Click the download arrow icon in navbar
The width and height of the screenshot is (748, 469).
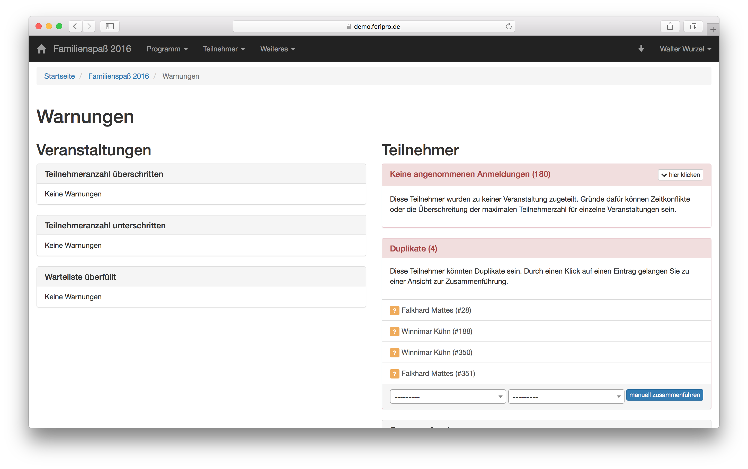pyautogui.click(x=641, y=49)
